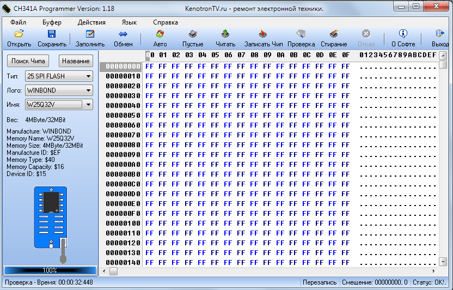
Task: Click the 100% progress bar
Action: click(50, 270)
